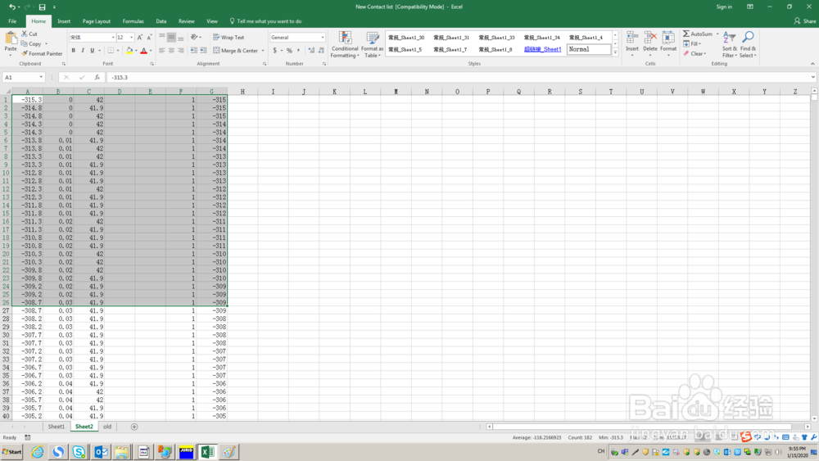The width and height of the screenshot is (819, 461).
Task: Switch to Sheet1 worksheet tab
Action: tap(56, 427)
